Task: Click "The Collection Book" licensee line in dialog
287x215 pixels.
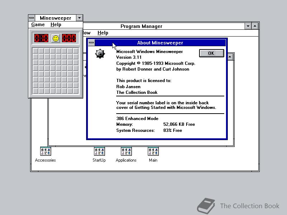Action: (137, 92)
